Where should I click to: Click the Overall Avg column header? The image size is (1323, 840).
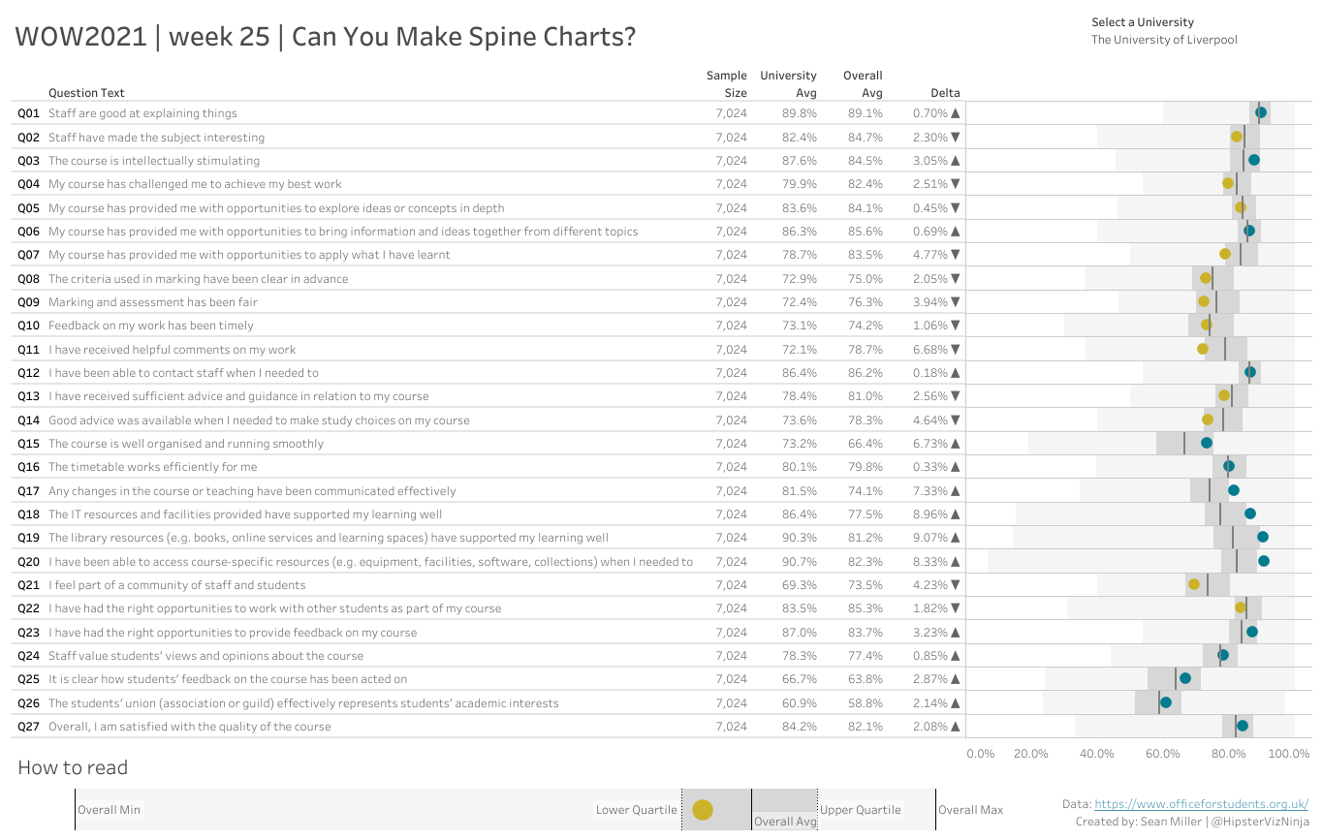(863, 84)
